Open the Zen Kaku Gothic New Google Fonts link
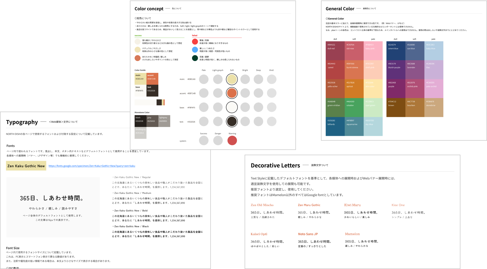This screenshot has height=269, width=487. coord(92,166)
